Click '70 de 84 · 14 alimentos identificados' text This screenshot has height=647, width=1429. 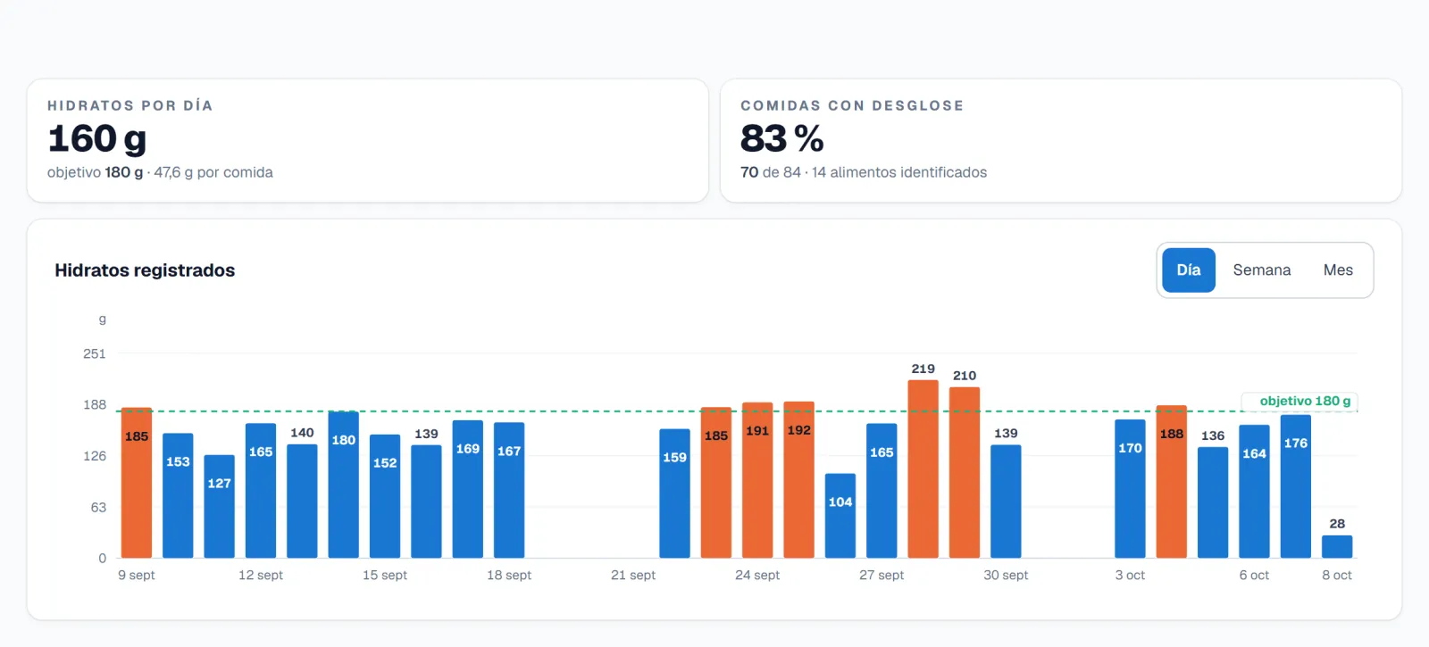click(x=864, y=172)
